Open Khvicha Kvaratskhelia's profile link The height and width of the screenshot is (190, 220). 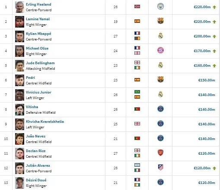point(45,121)
